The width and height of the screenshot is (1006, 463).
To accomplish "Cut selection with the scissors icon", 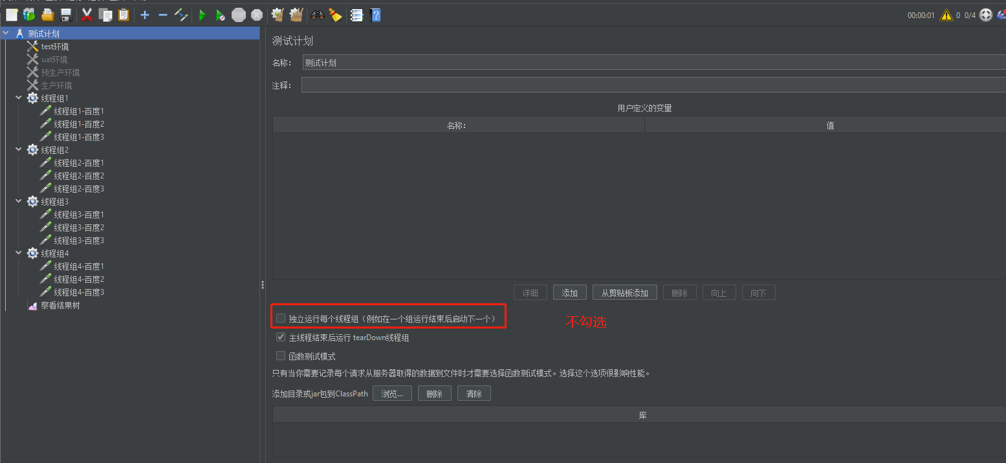I will (x=87, y=15).
